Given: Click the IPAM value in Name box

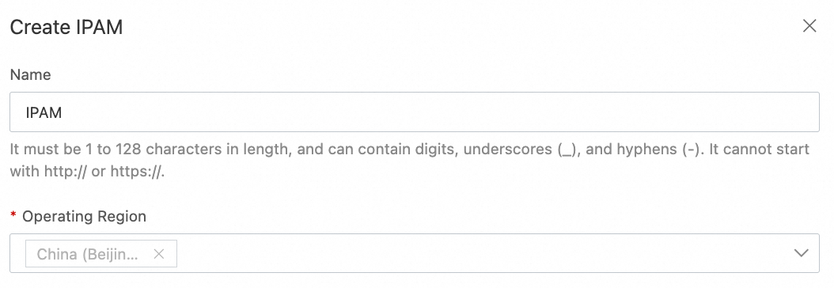Looking at the screenshot, I should point(44,112).
